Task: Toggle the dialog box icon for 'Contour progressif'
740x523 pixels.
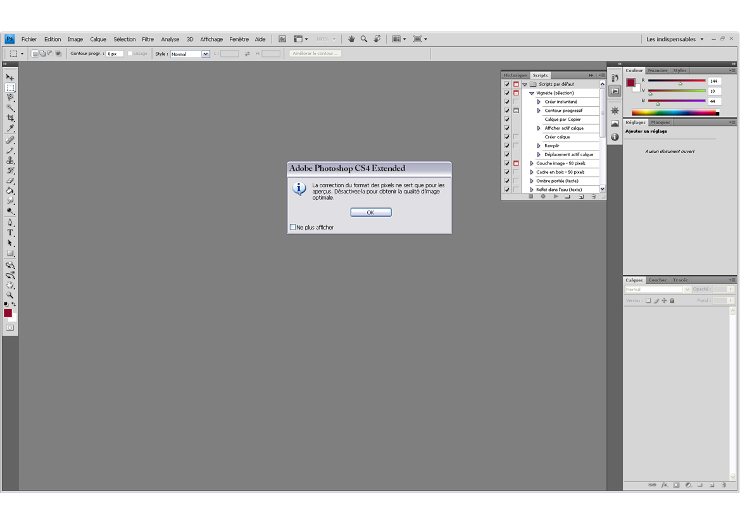Action: (x=517, y=110)
